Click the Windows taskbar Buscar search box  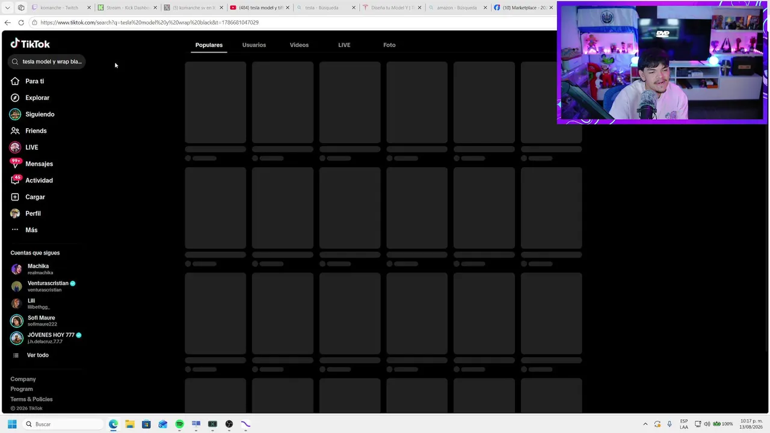(x=62, y=424)
